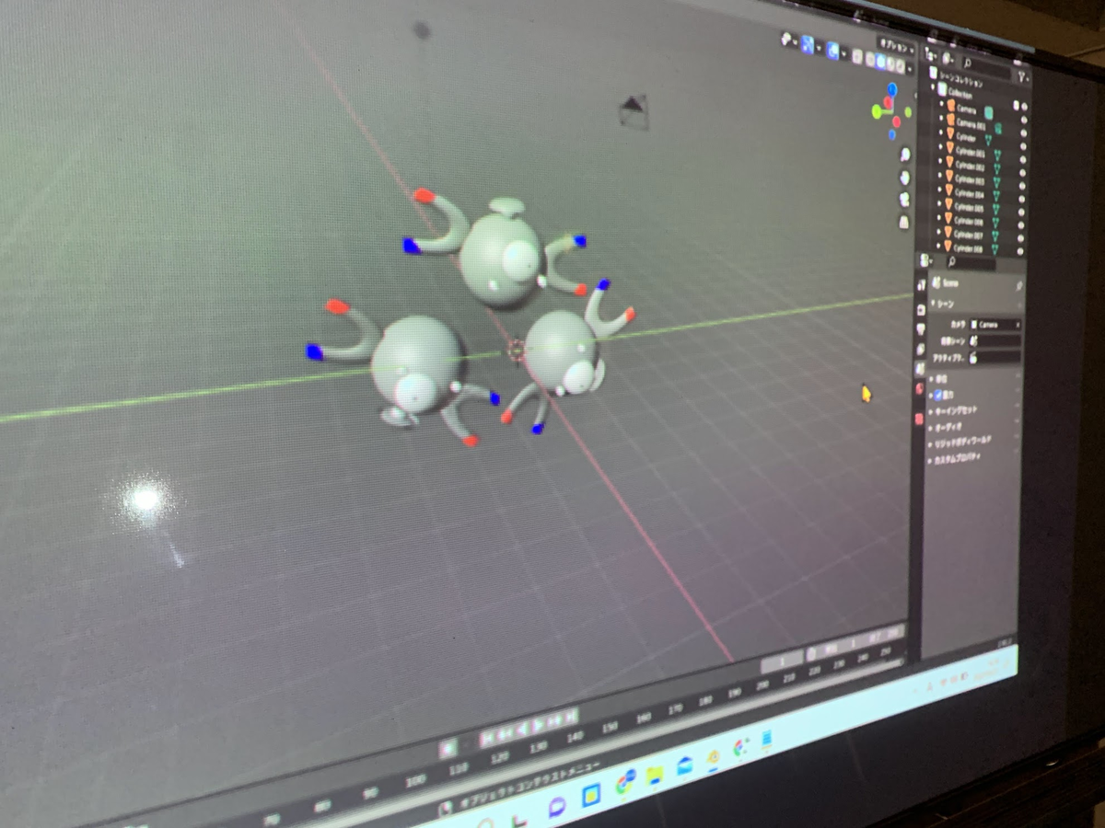Click the Scene Collection icon in outliner

pos(933,73)
